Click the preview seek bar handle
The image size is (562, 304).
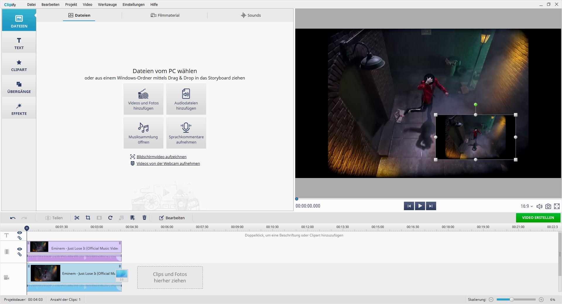297,199
